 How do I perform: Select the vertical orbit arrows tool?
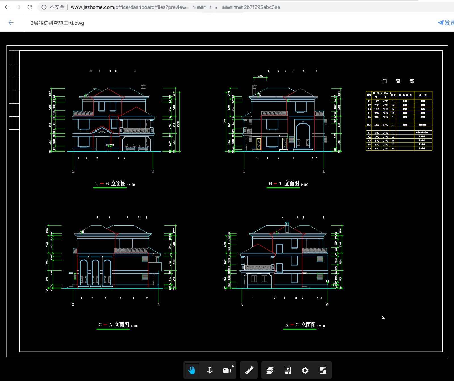[210, 370]
